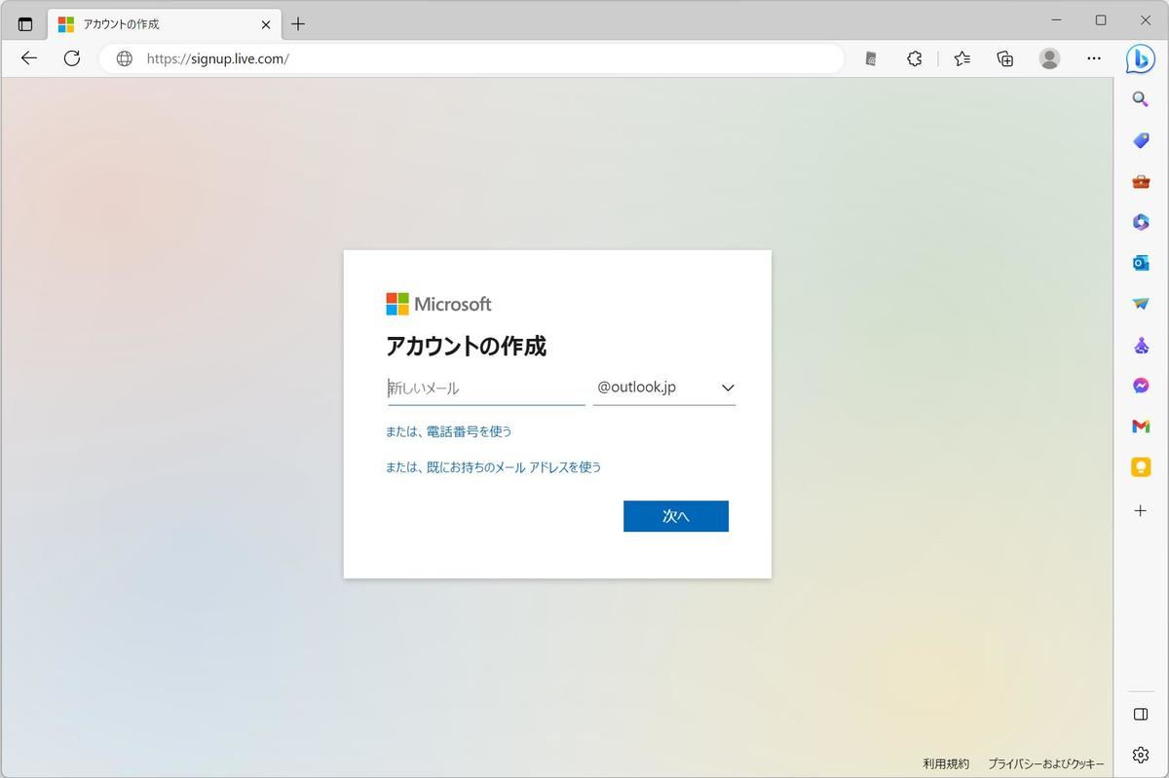The width and height of the screenshot is (1169, 778).
Task: Open the 利用規約 footer link
Action: (x=946, y=763)
